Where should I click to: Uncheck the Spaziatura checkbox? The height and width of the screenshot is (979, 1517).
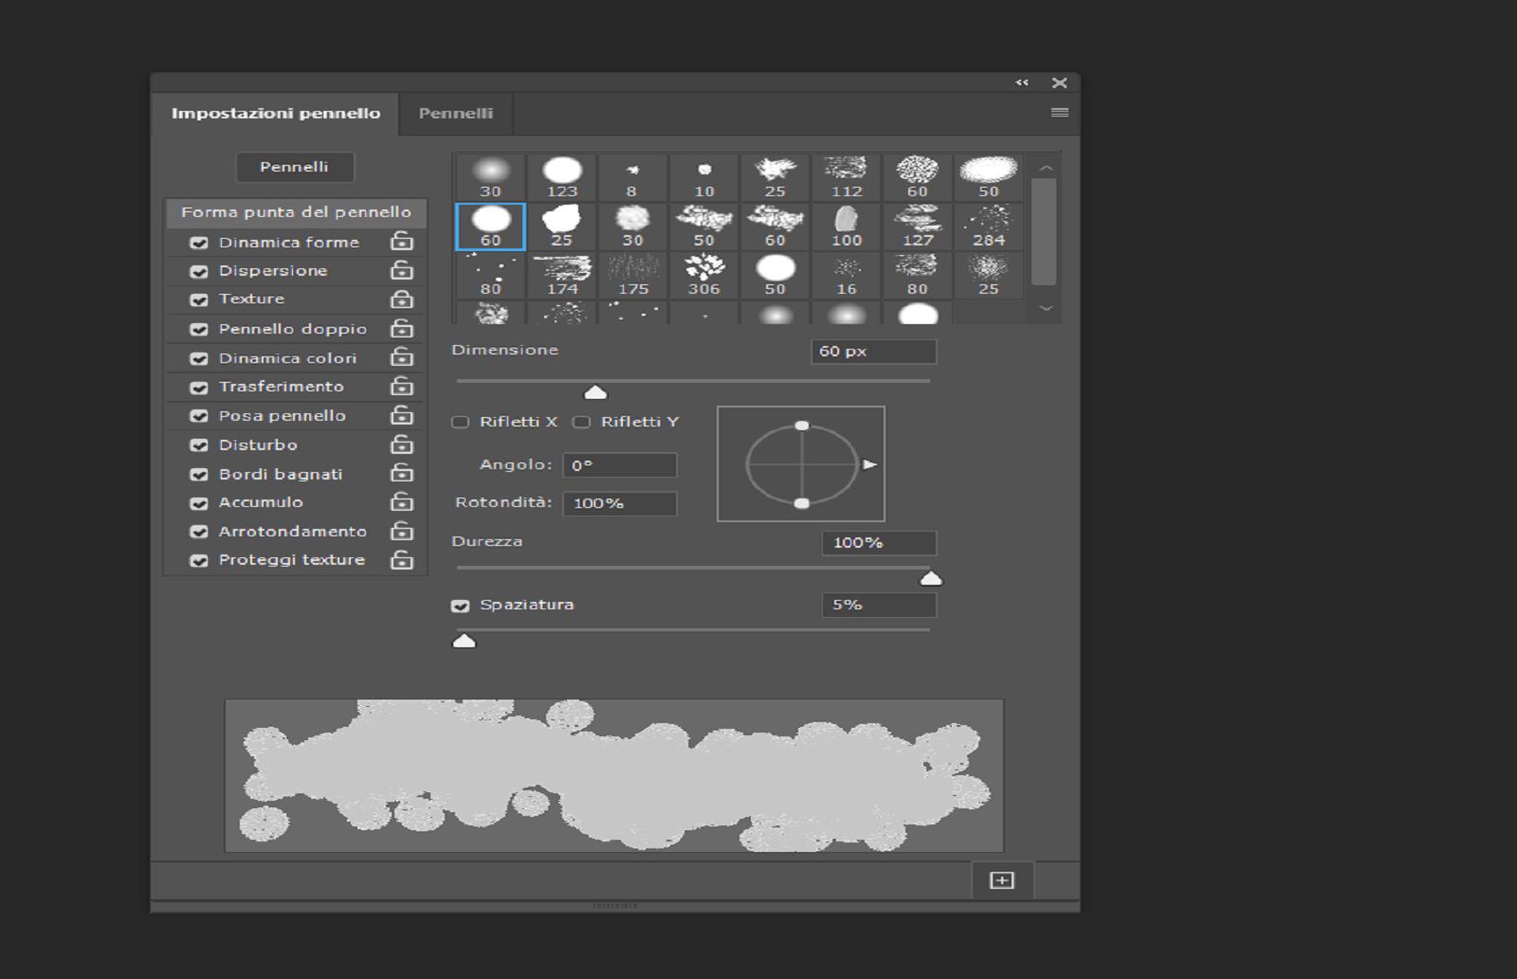tap(461, 606)
